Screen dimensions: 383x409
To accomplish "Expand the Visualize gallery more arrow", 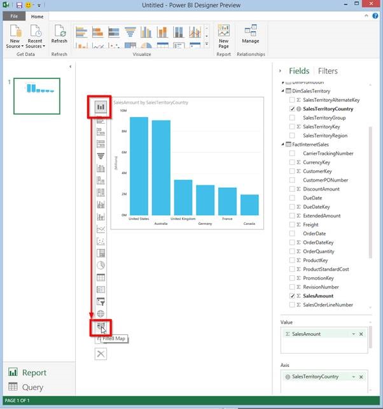I will 207,44.
